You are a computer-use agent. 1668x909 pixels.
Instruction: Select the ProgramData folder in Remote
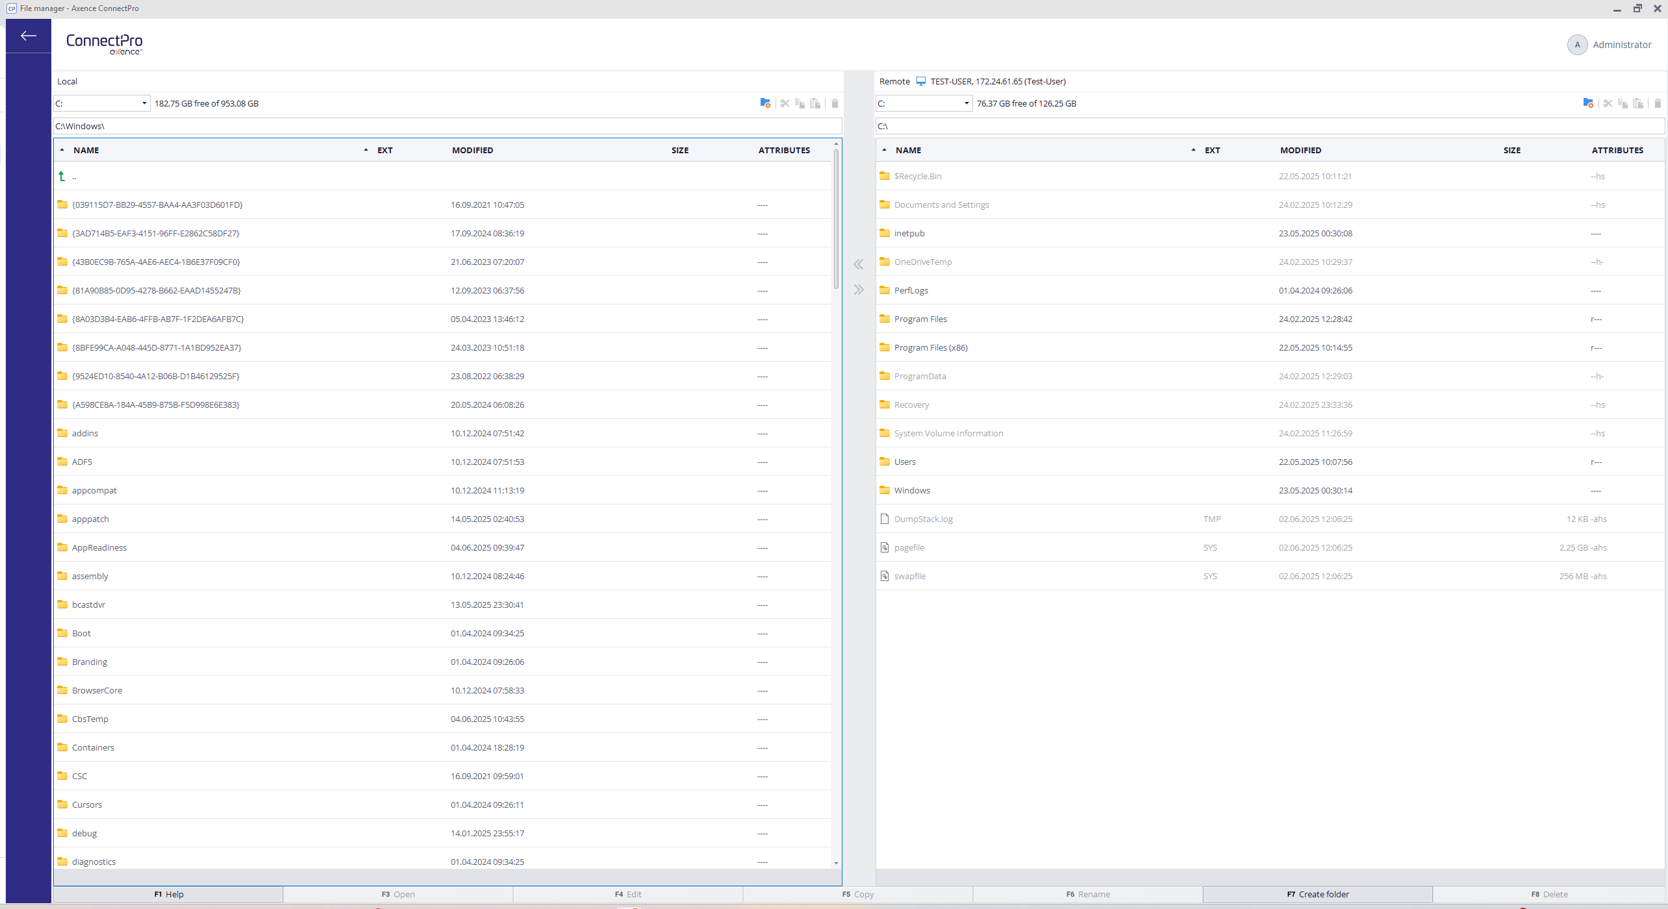[1270, 376]
